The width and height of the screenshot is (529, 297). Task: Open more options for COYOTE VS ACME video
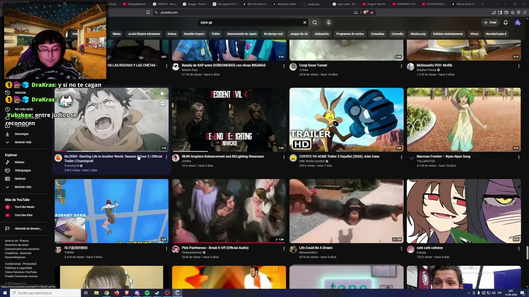(x=401, y=157)
